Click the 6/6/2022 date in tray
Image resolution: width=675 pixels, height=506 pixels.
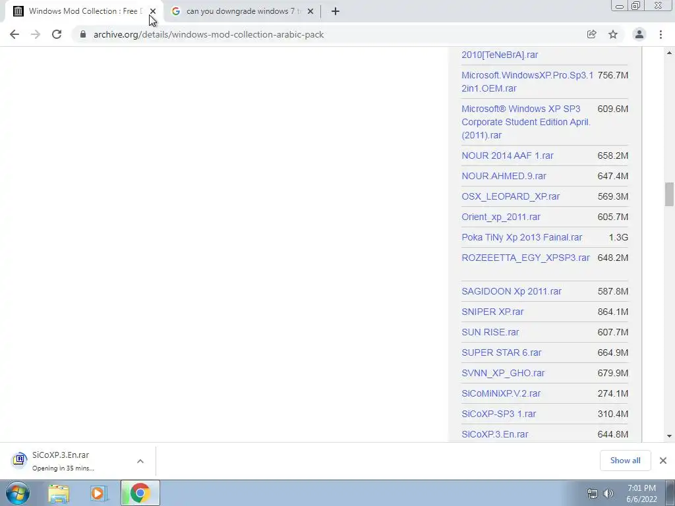pyautogui.click(x=641, y=499)
